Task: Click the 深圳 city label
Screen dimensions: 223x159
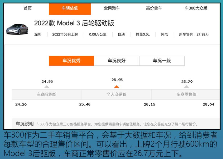Action: [x=38, y=34]
